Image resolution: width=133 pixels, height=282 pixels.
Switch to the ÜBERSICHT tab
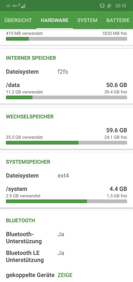coord(18,20)
